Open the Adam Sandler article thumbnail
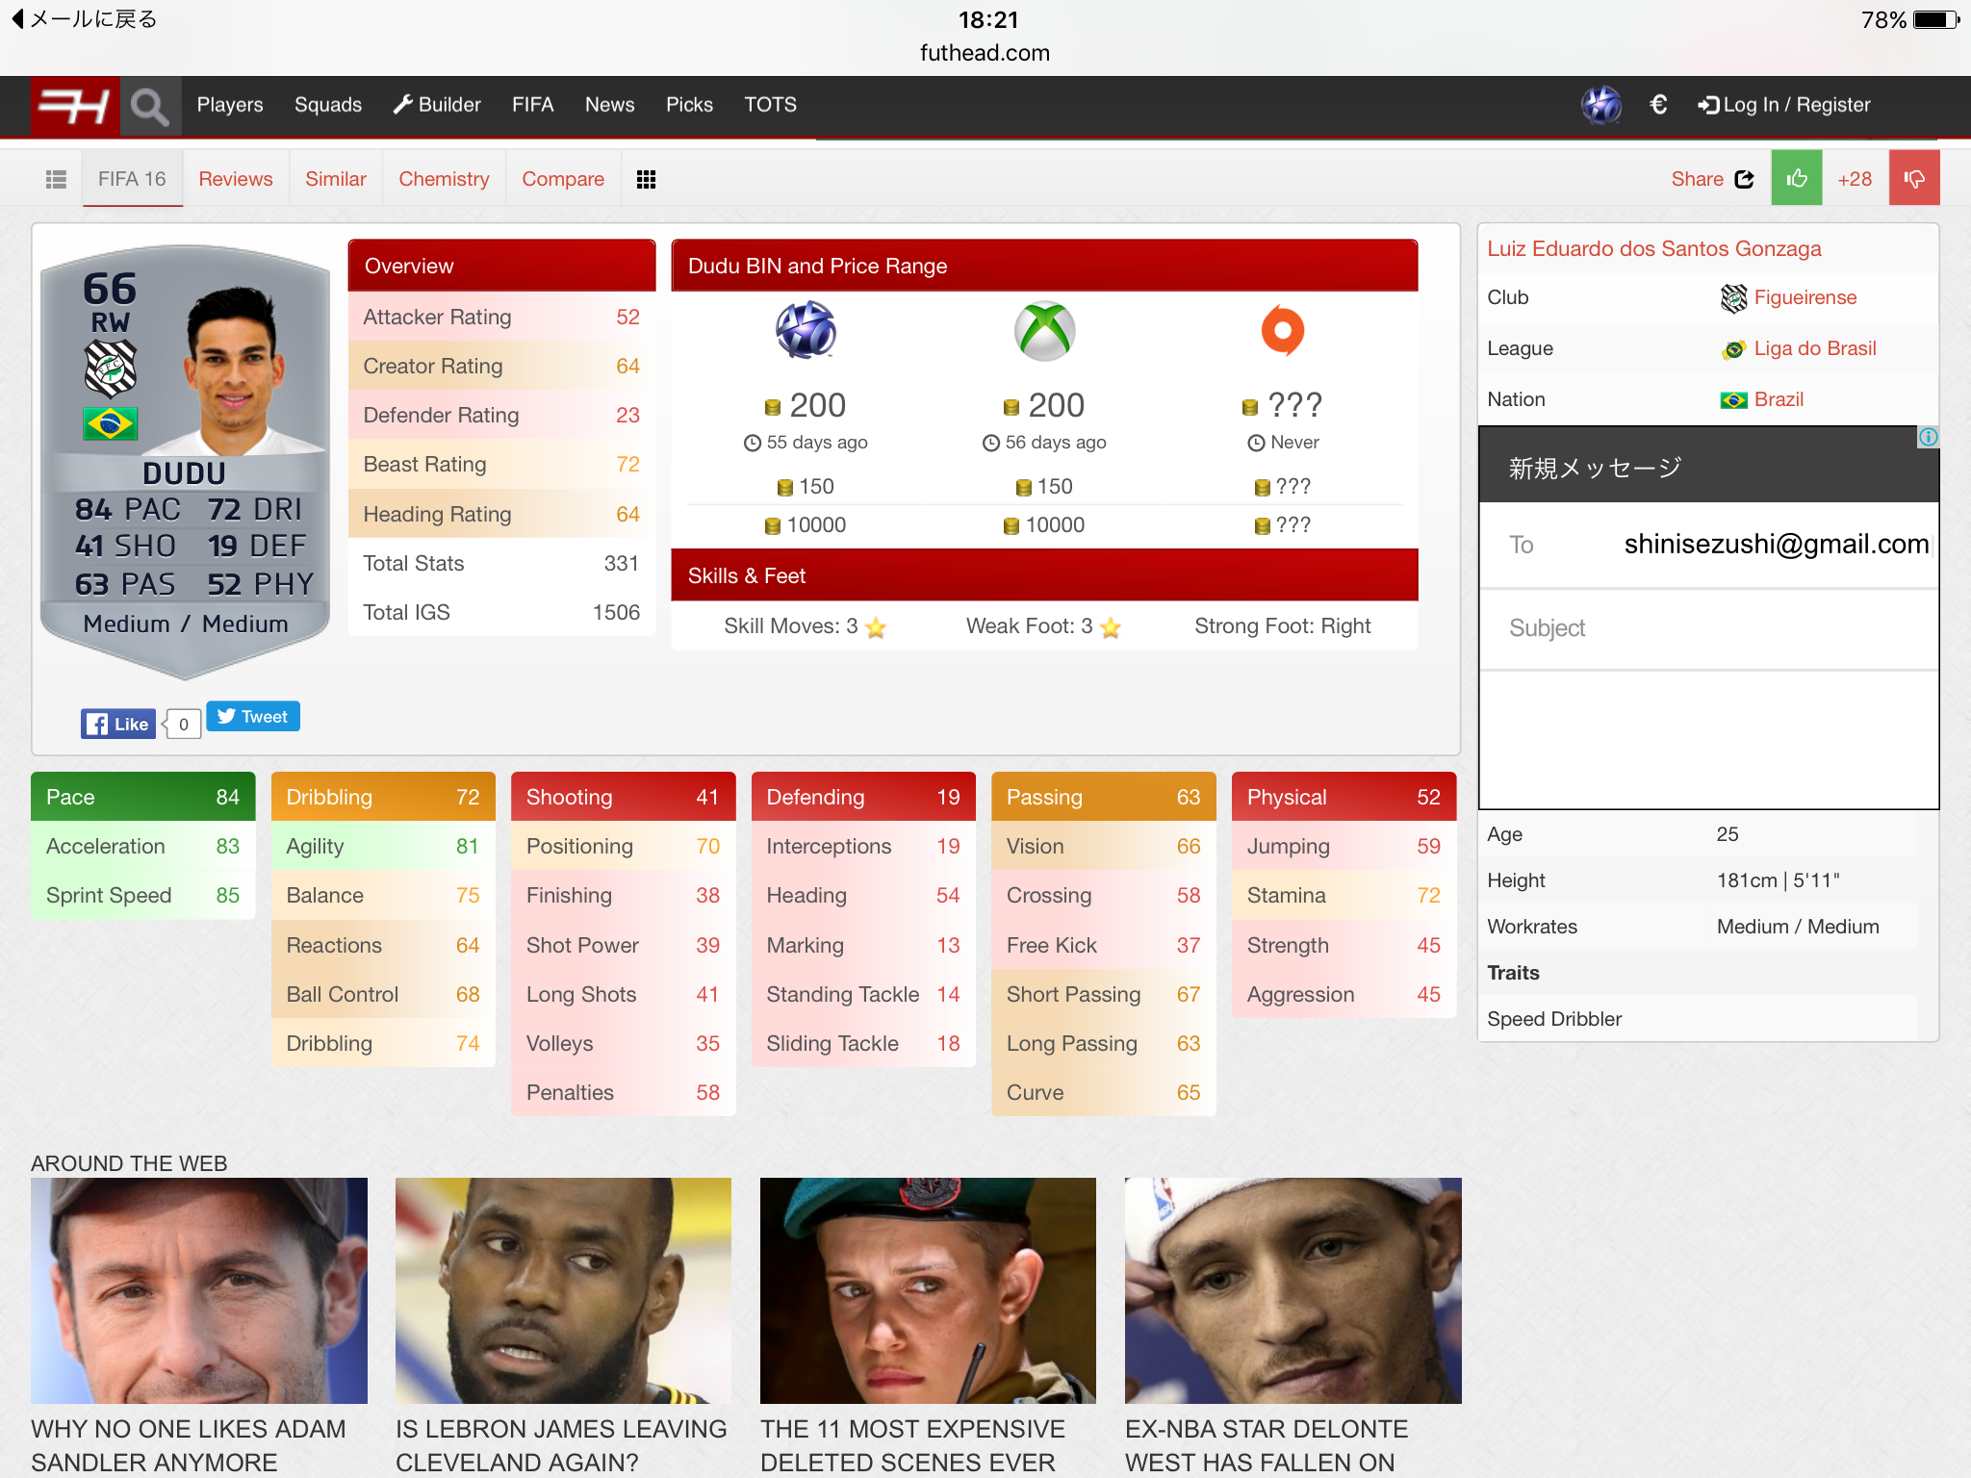This screenshot has height=1478, width=1971. click(199, 1290)
